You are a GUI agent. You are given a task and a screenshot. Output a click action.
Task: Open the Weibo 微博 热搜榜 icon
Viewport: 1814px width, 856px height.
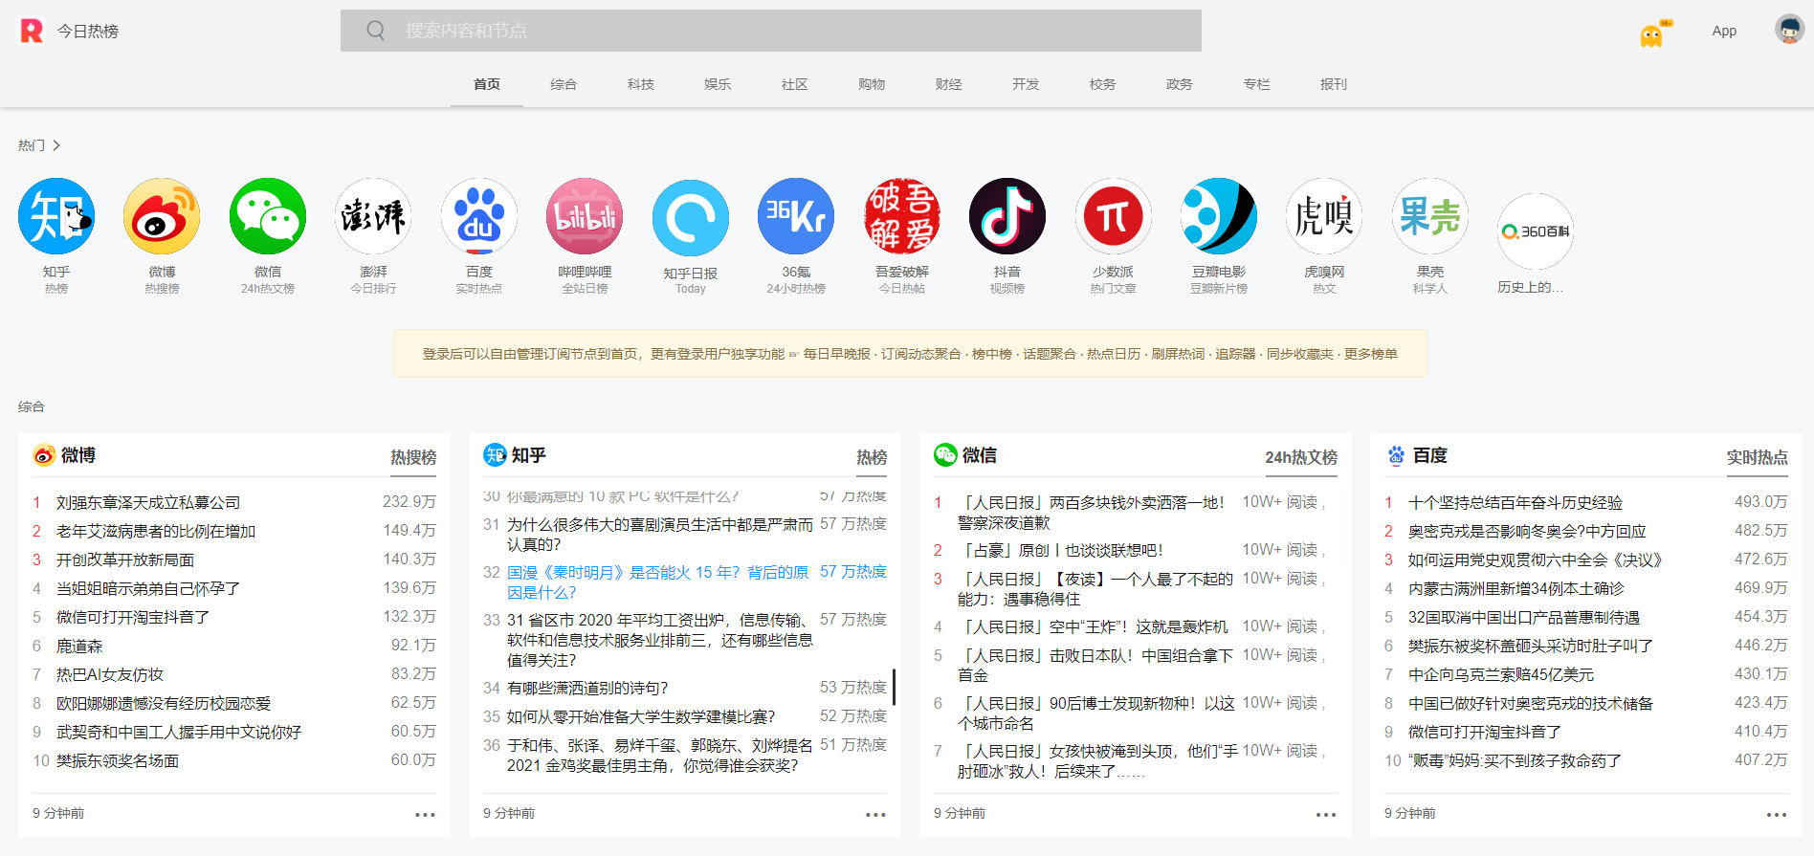point(162,216)
